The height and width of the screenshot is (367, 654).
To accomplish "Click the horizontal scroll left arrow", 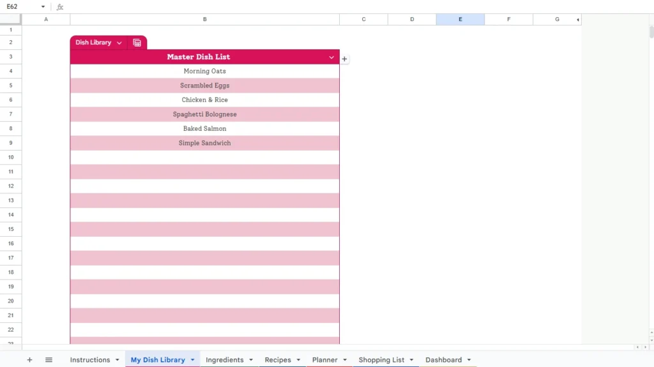I will [x=637, y=347].
